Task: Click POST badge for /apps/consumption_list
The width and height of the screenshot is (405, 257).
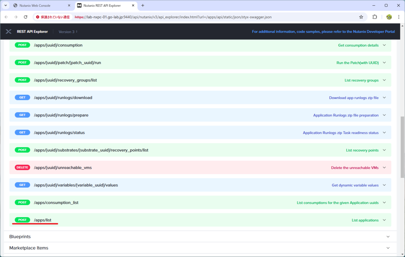Action: click(x=22, y=203)
